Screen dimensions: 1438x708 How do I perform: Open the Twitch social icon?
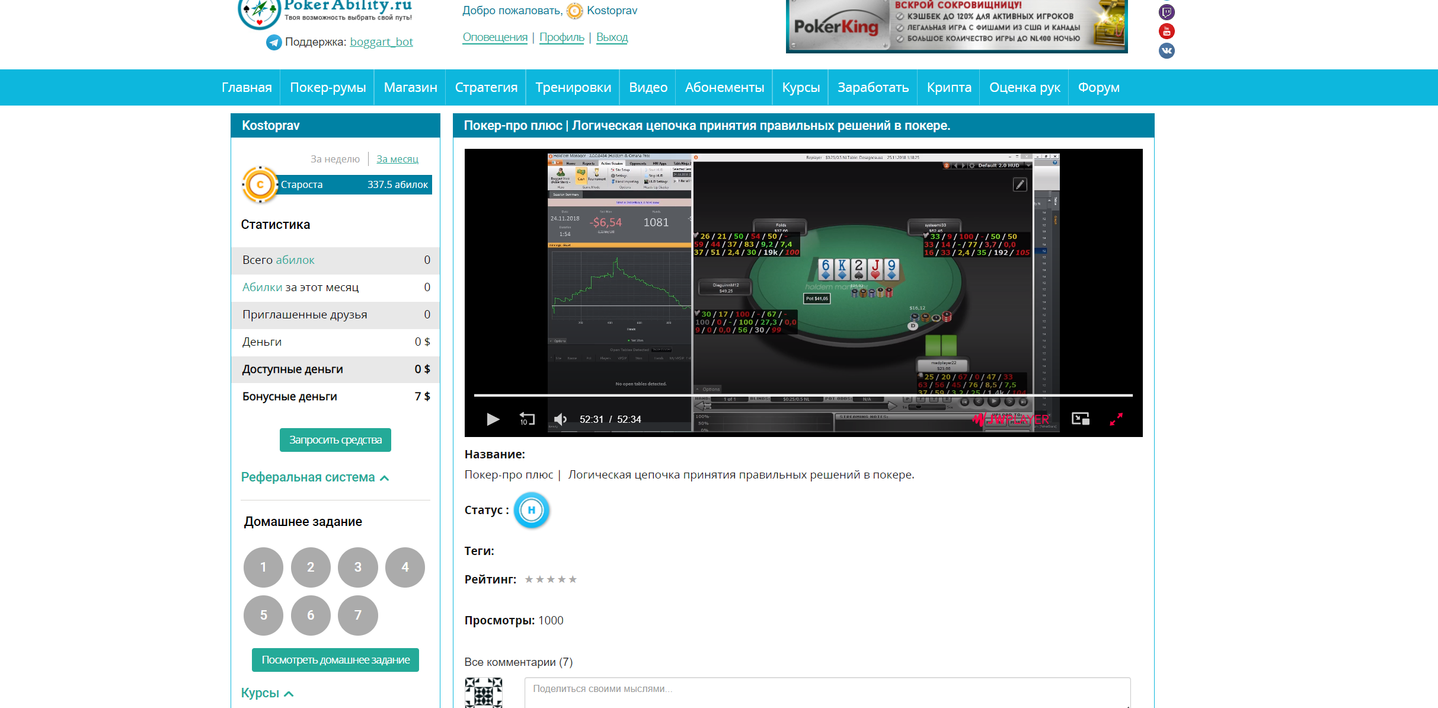pyautogui.click(x=1167, y=12)
